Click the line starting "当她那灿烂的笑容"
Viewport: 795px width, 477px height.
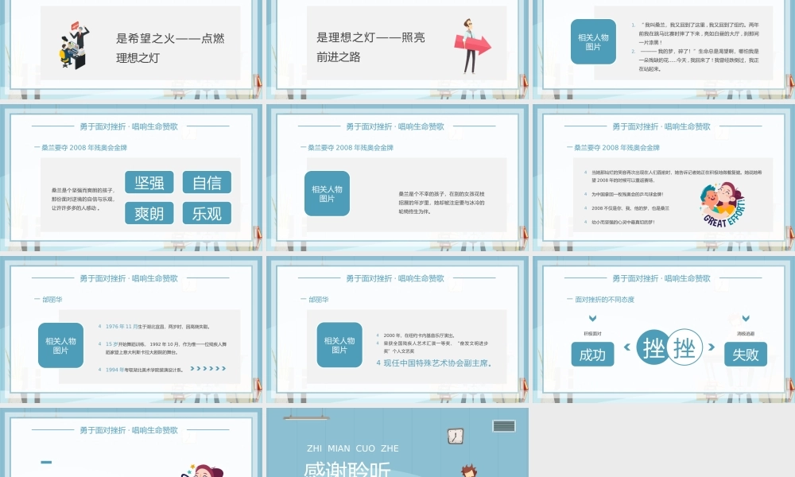click(677, 176)
